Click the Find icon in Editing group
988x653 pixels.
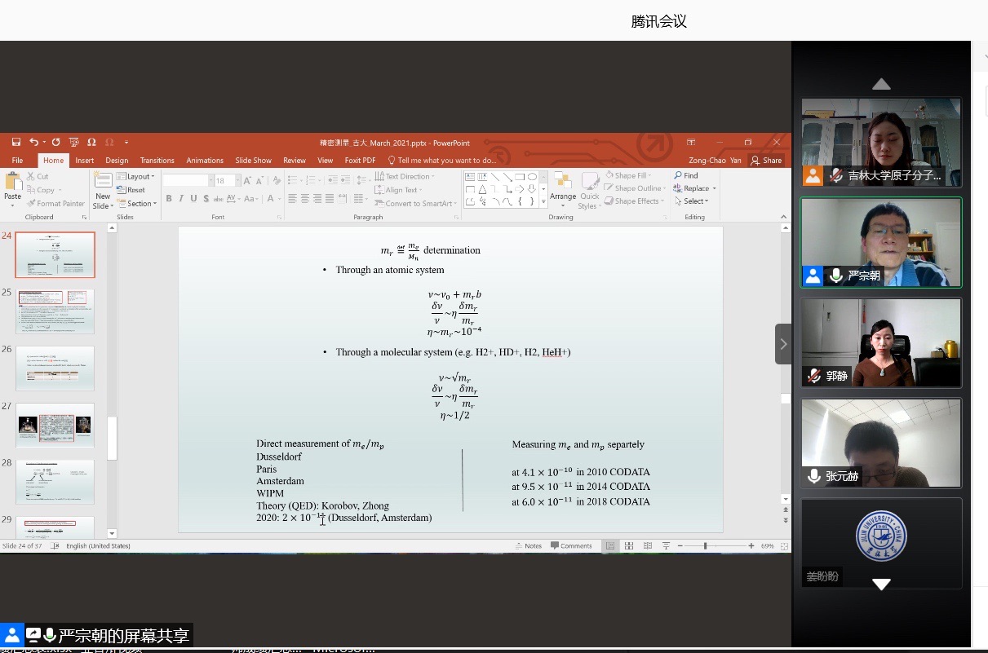pos(685,176)
